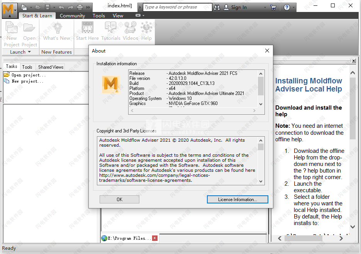Image resolution: width=361 pixels, height=254 pixels.
Task: Close the help side panel with X
Action: [354, 61]
